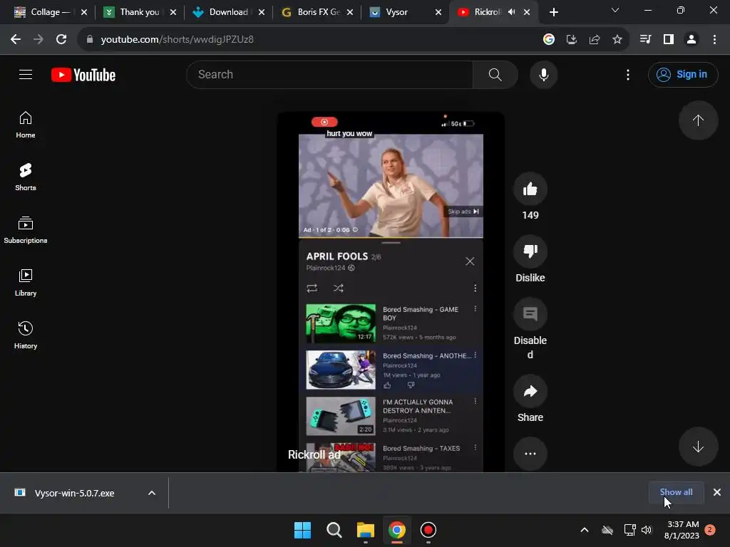Close the downloads bar

(717, 492)
